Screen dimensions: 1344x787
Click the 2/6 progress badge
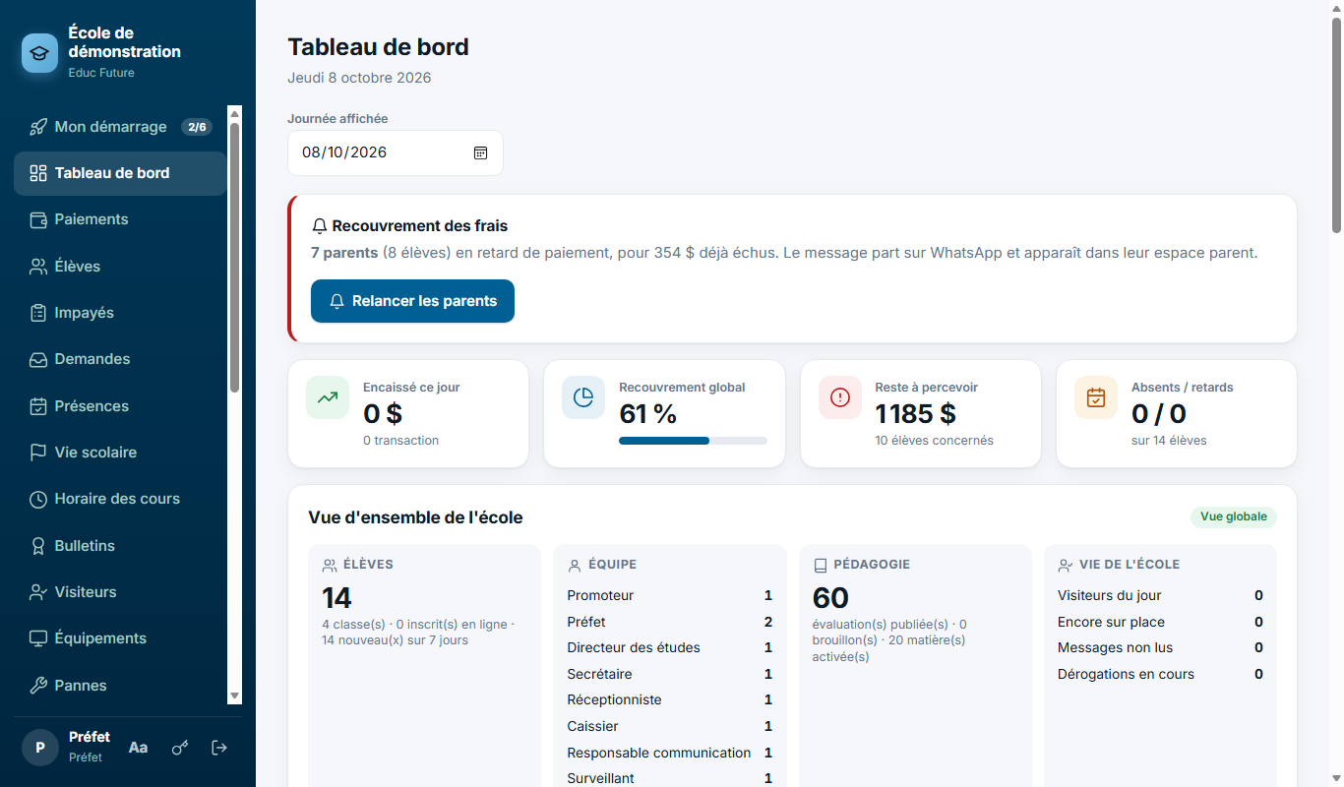click(x=197, y=127)
